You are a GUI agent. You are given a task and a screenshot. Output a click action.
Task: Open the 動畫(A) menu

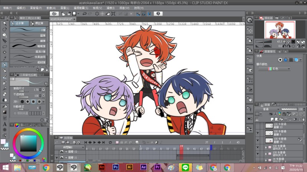coord(51,8)
